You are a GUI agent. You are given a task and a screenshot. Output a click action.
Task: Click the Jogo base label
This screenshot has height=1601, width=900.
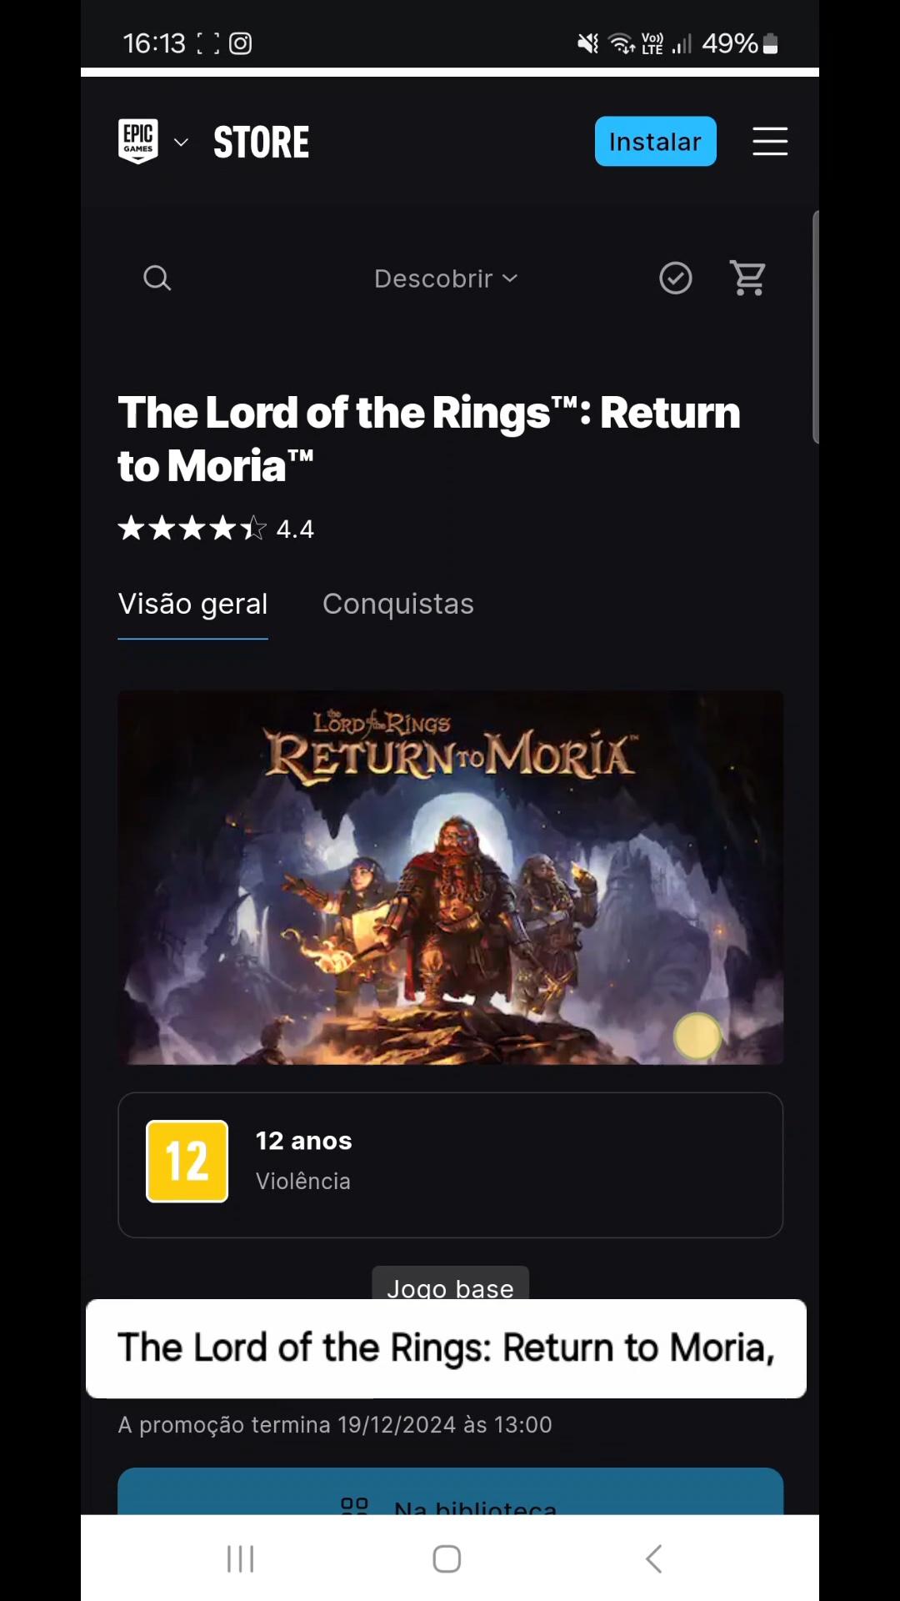(x=450, y=1284)
